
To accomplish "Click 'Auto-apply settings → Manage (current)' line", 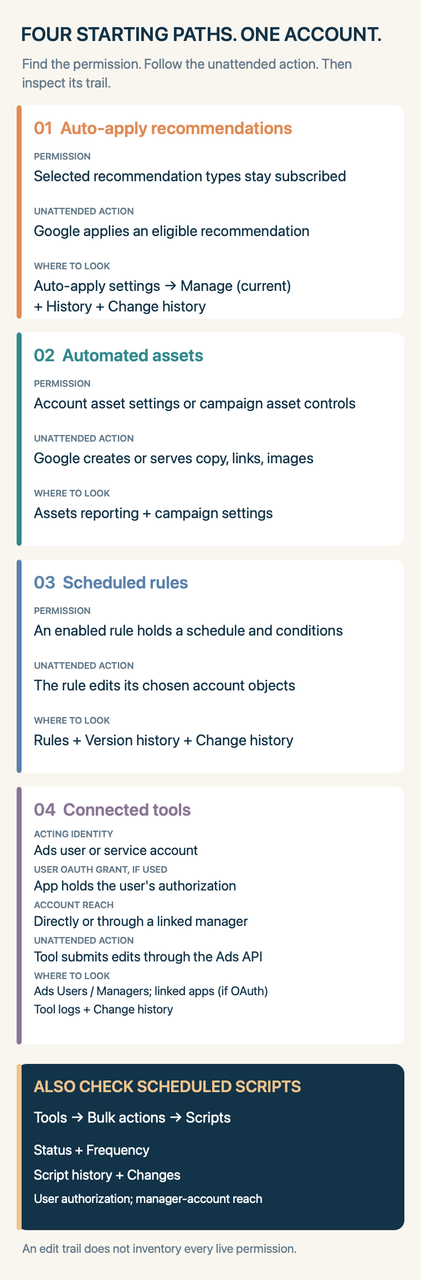I will [162, 286].
